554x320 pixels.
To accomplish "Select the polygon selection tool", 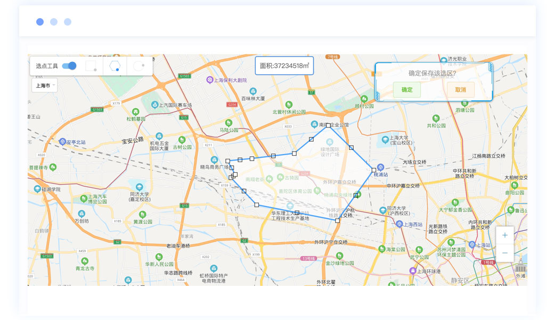I will click(x=115, y=66).
